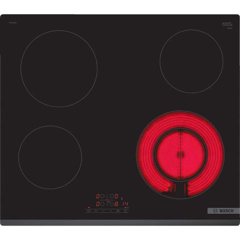
Task: Tap the dual-zone extension key
Action: (118, 210)
